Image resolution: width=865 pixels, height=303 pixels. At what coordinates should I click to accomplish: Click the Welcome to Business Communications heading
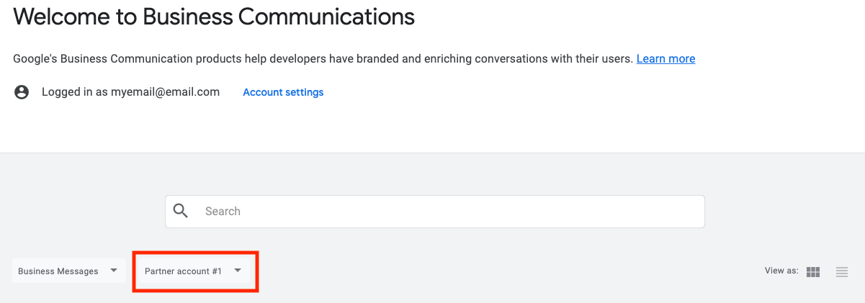coord(214,17)
